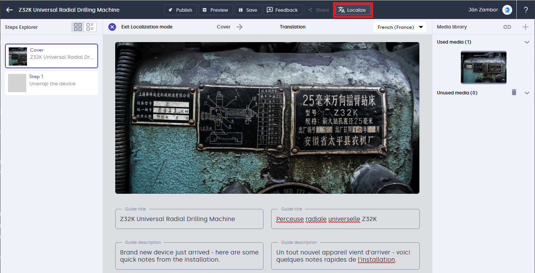This screenshot has width=535, height=273.
Task: Click the user avatar icon
Action: point(507,10)
